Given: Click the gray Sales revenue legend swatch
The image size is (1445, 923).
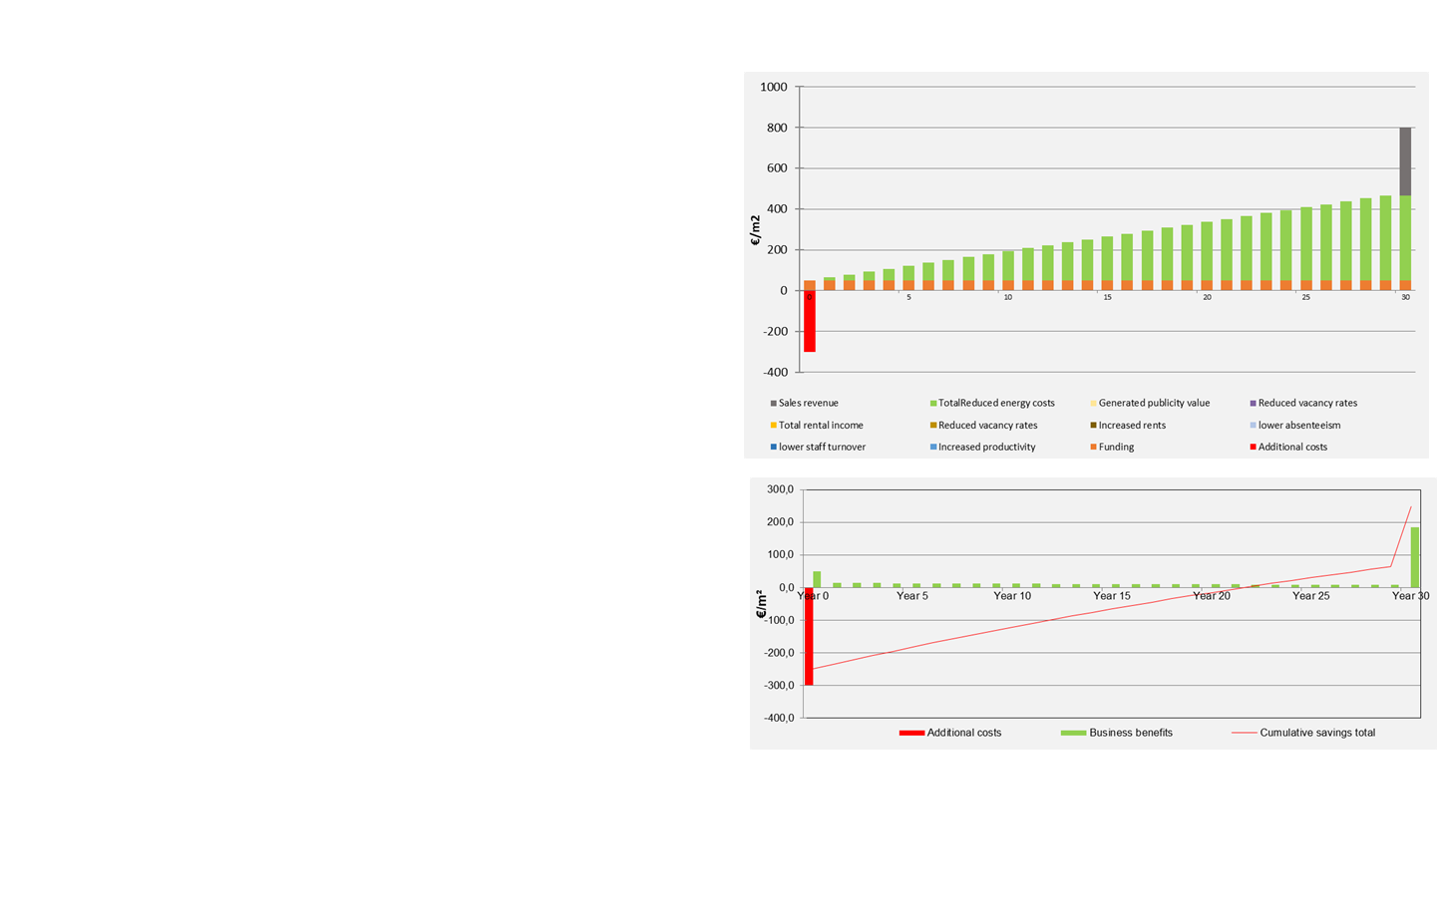Looking at the screenshot, I should coord(773,404).
